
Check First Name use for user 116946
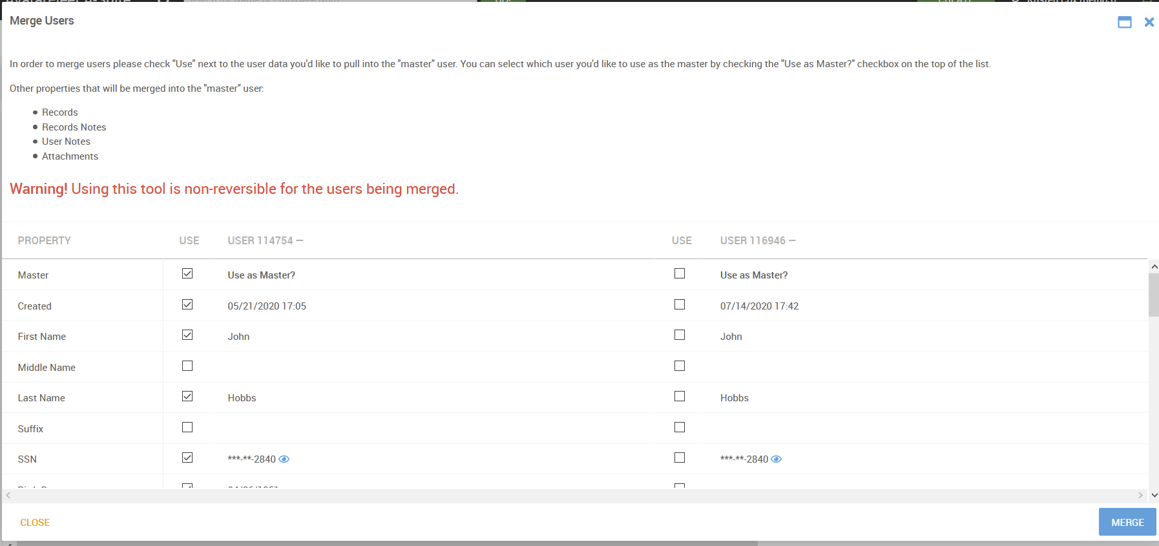[x=680, y=335]
